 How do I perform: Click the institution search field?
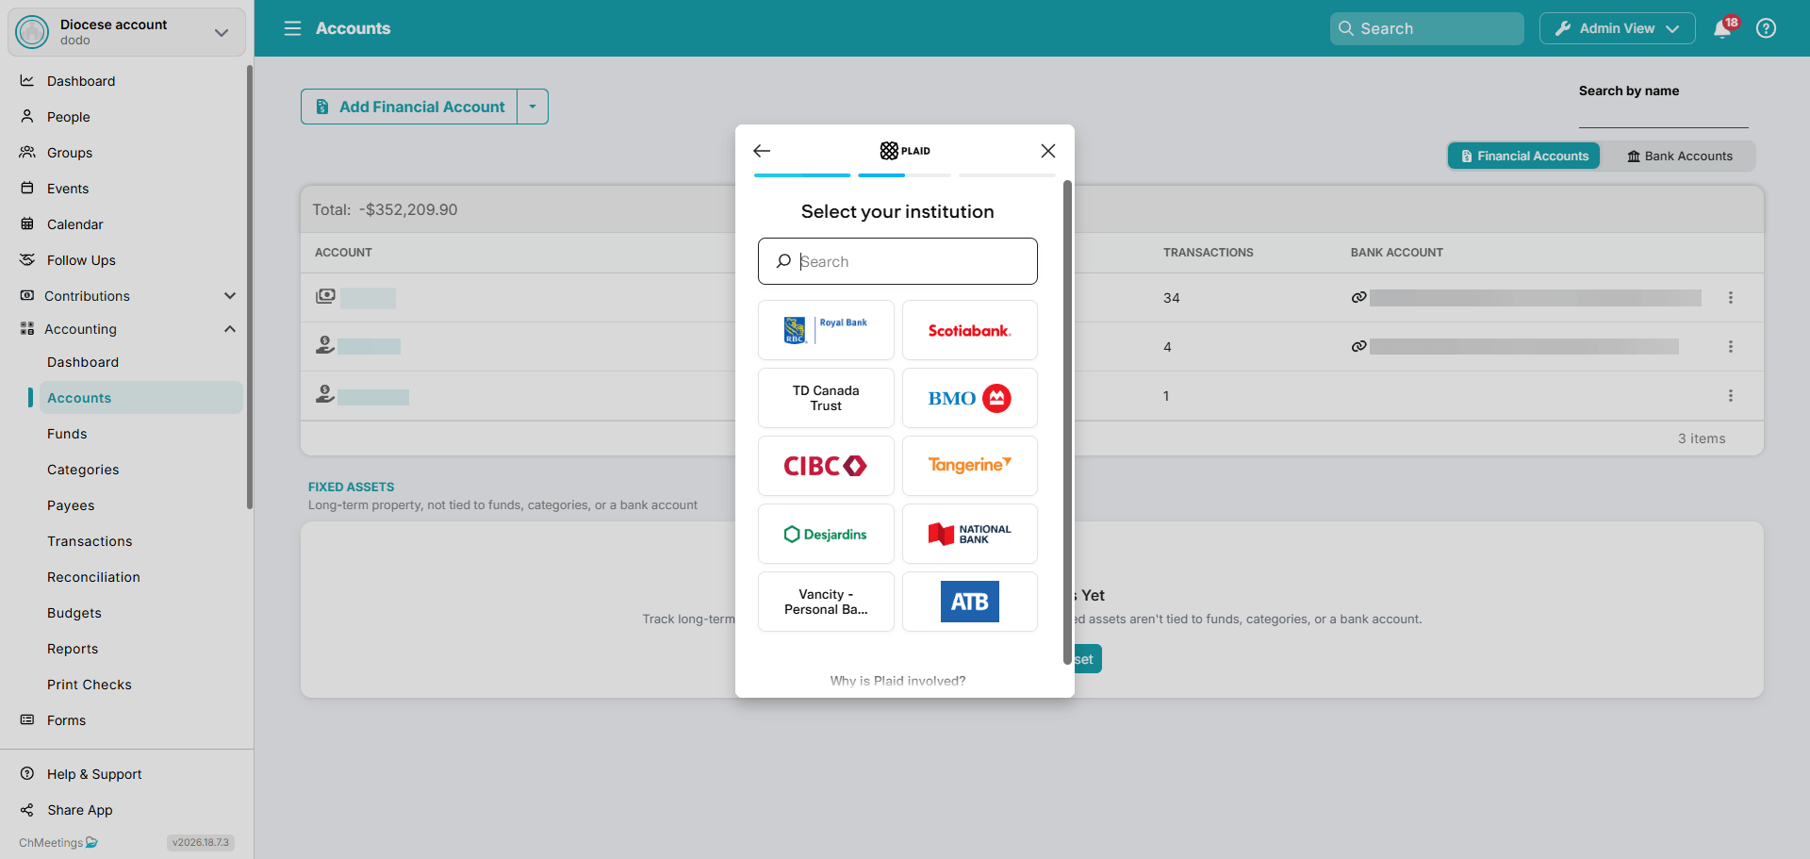coord(897,261)
